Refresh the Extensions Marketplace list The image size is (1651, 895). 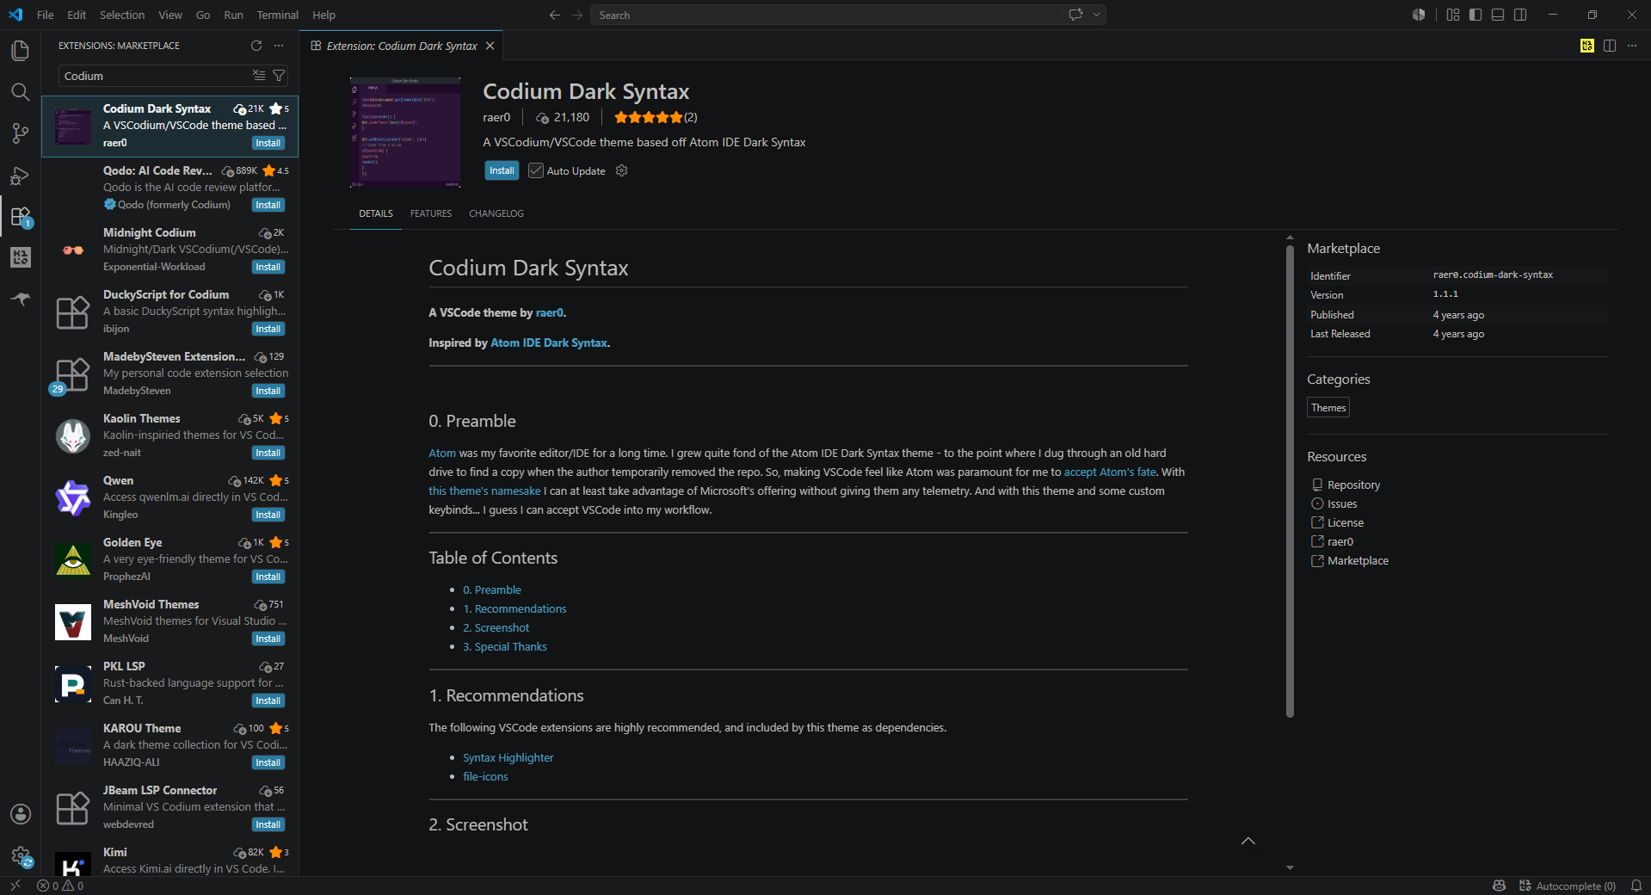coord(256,46)
